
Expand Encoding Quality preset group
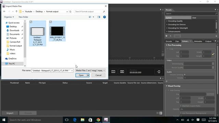point(167,21)
